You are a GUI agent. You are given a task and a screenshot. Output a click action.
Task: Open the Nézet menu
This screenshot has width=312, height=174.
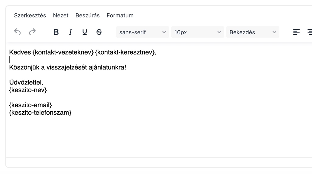click(61, 16)
